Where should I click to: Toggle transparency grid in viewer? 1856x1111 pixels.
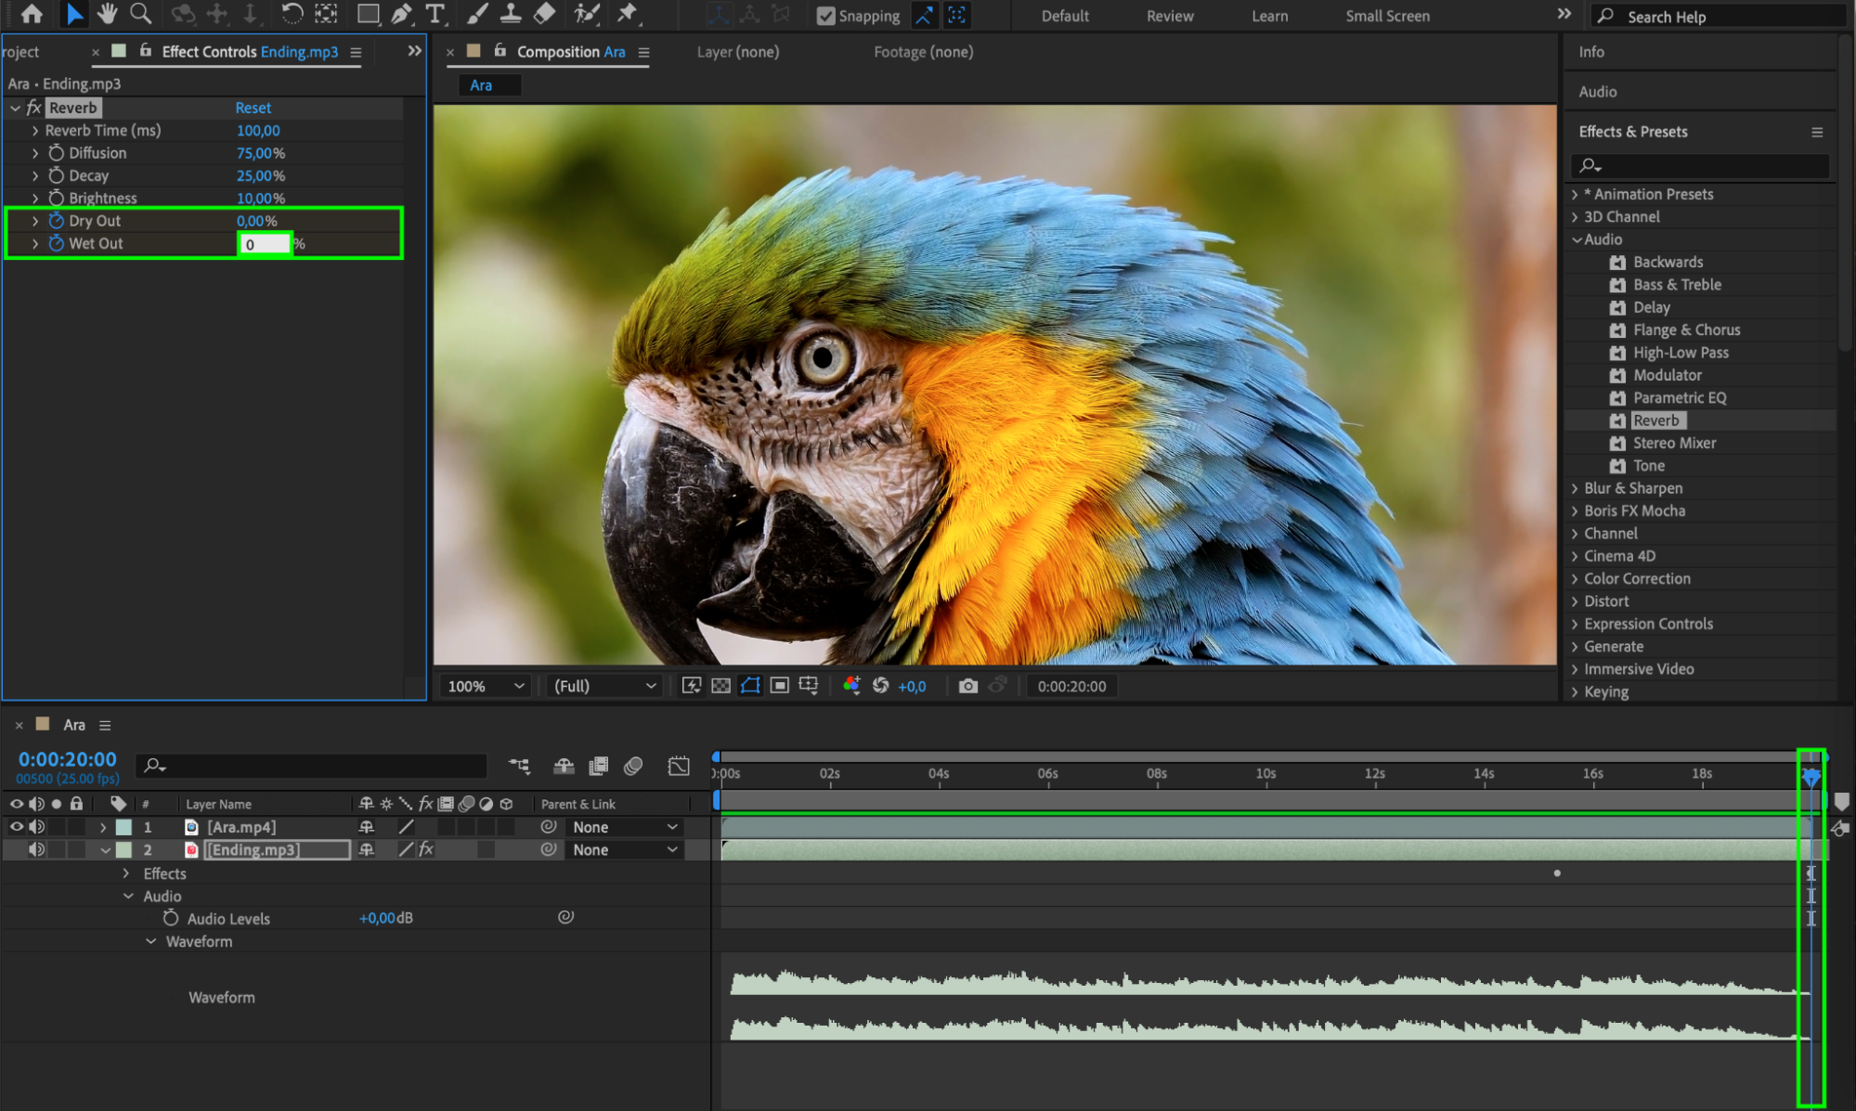[x=720, y=686]
